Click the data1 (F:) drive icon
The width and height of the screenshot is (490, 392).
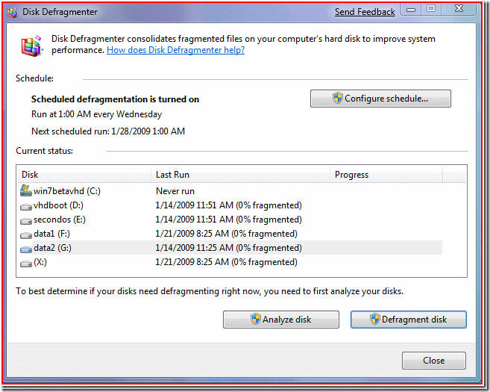pos(26,235)
